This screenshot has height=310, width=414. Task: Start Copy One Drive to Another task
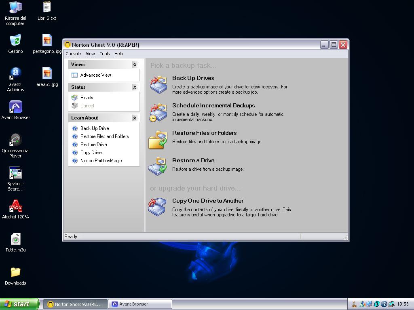click(x=208, y=201)
